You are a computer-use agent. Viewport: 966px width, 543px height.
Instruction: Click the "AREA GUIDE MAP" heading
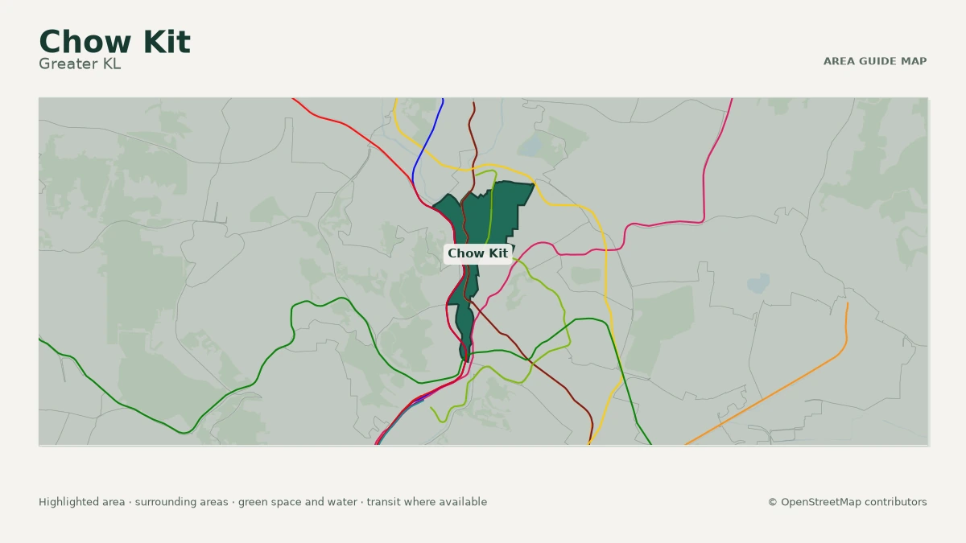(x=875, y=61)
